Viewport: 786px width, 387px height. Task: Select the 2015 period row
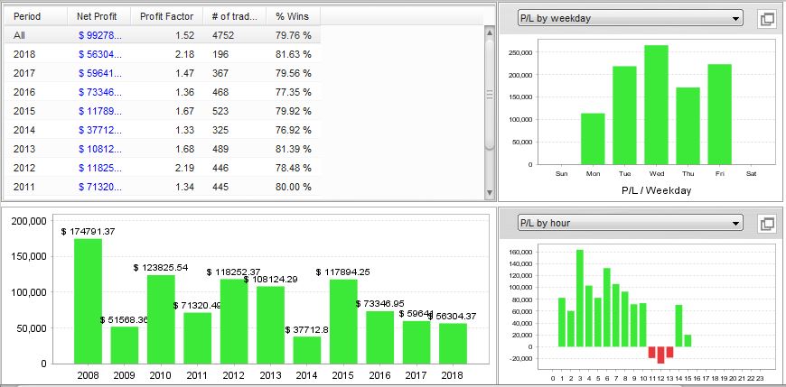click(163, 111)
